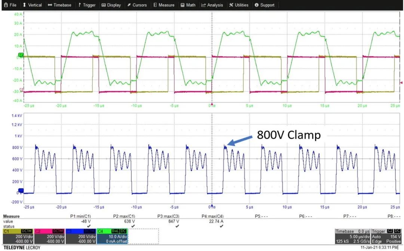
Task: Open the Vertical menu
Action: click(32, 5)
